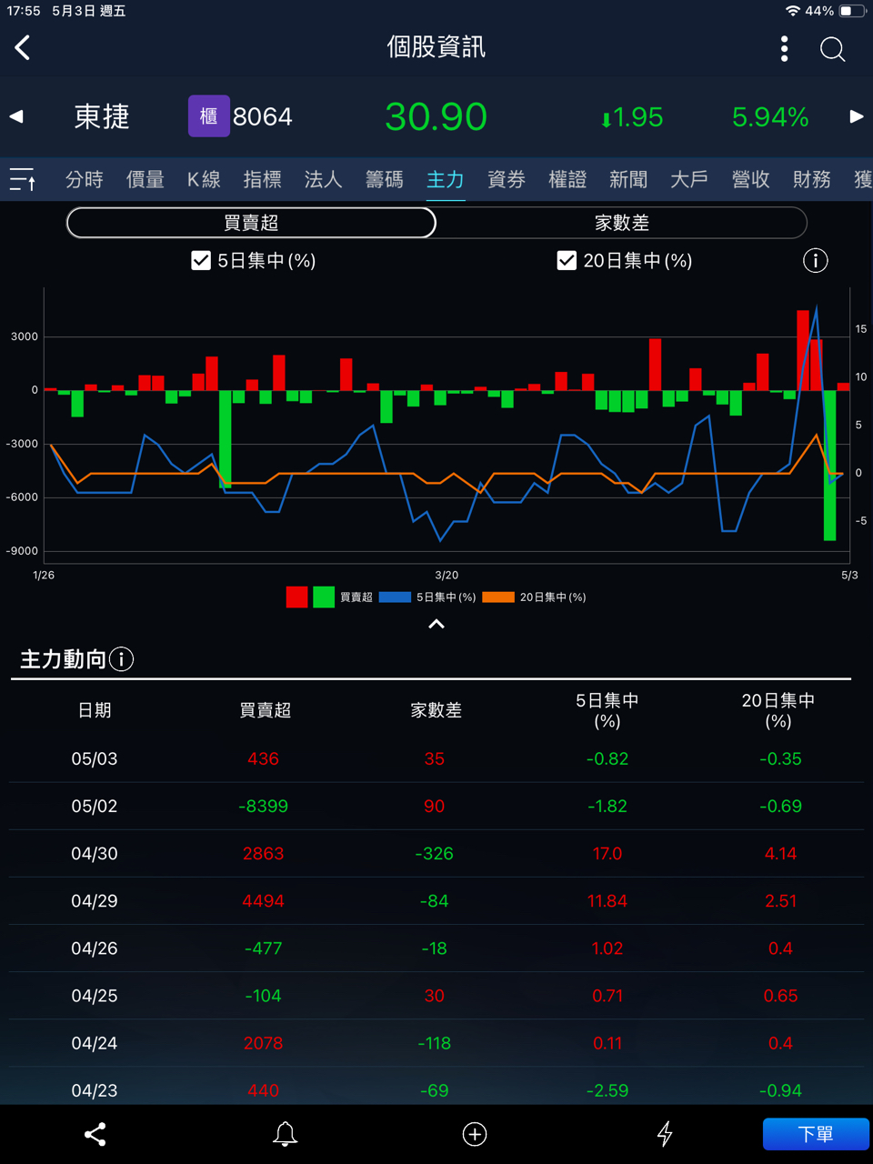Open chart info icon beside 20日集中

coord(815,261)
